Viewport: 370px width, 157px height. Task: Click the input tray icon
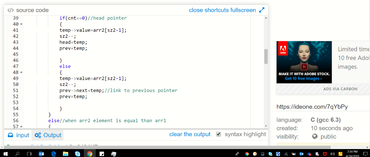(10, 135)
